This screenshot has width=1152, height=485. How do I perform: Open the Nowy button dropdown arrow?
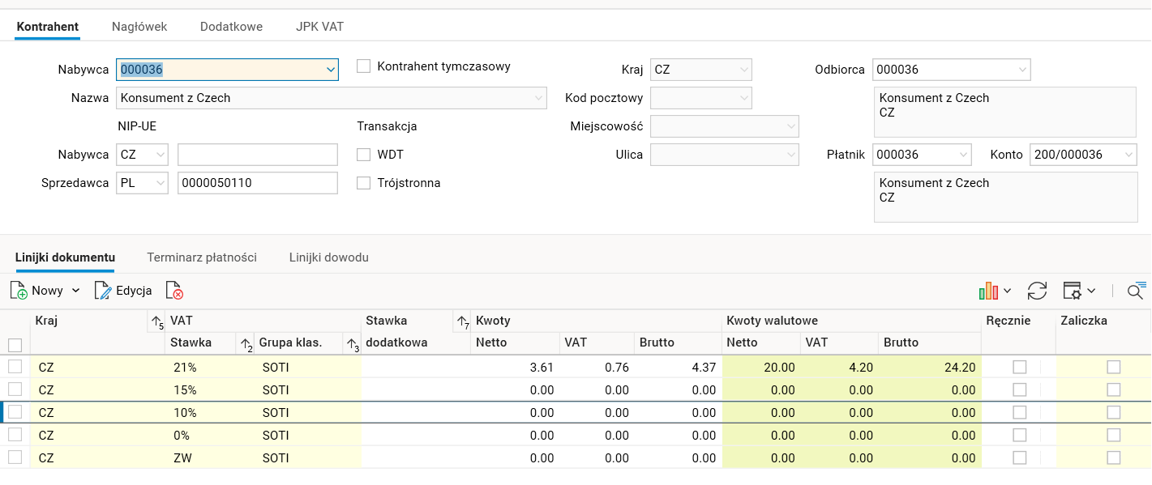tap(76, 291)
